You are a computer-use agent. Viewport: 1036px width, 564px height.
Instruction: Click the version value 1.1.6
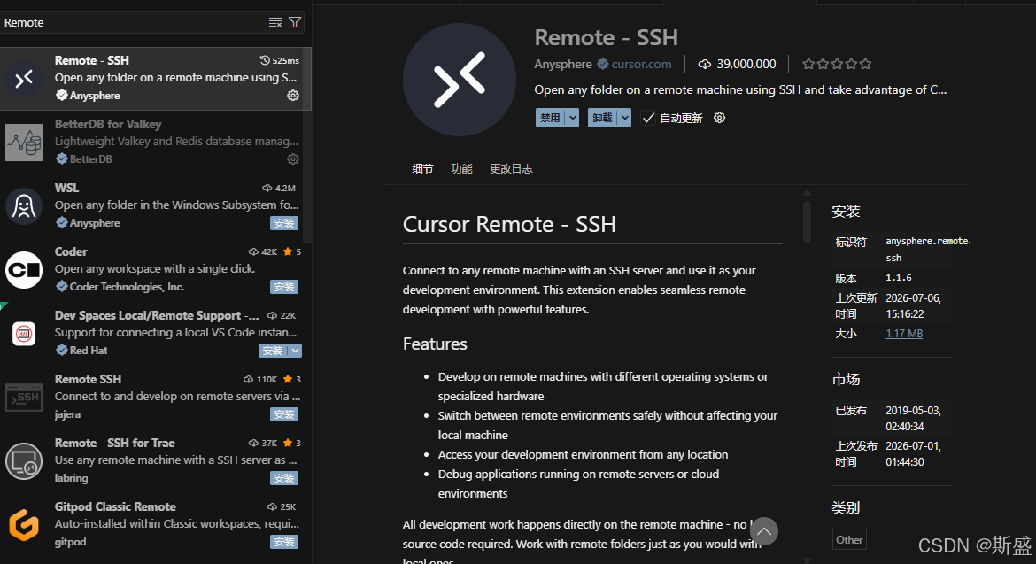pos(899,278)
